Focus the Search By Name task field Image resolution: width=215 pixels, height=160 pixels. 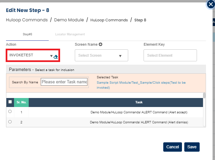(x=64, y=82)
